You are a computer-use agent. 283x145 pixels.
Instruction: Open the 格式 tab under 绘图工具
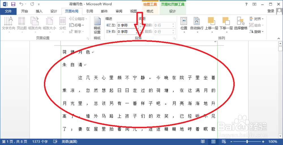(x=150, y=11)
